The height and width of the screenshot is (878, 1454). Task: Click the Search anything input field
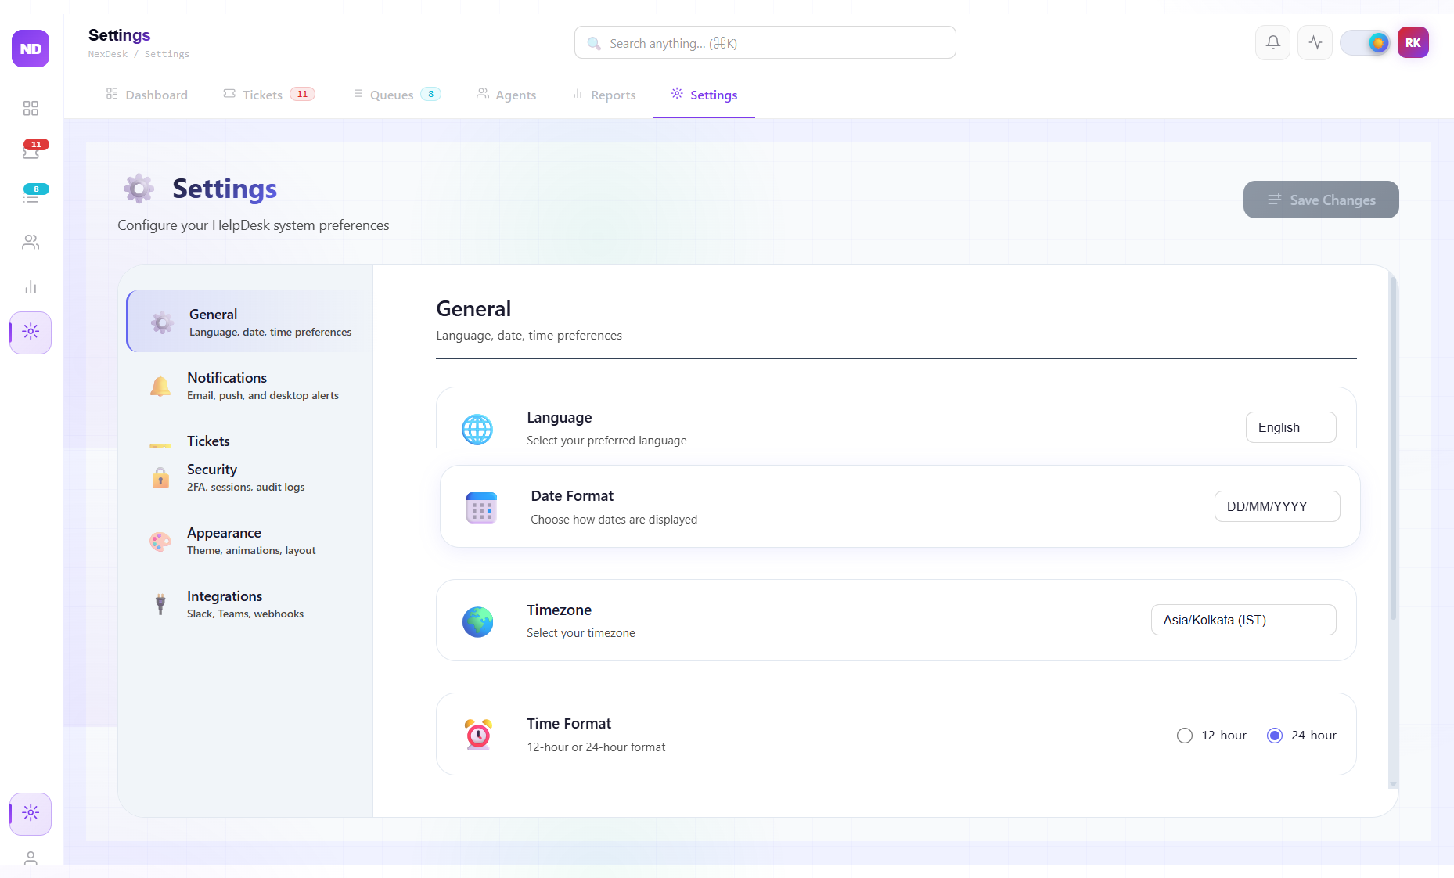765,42
